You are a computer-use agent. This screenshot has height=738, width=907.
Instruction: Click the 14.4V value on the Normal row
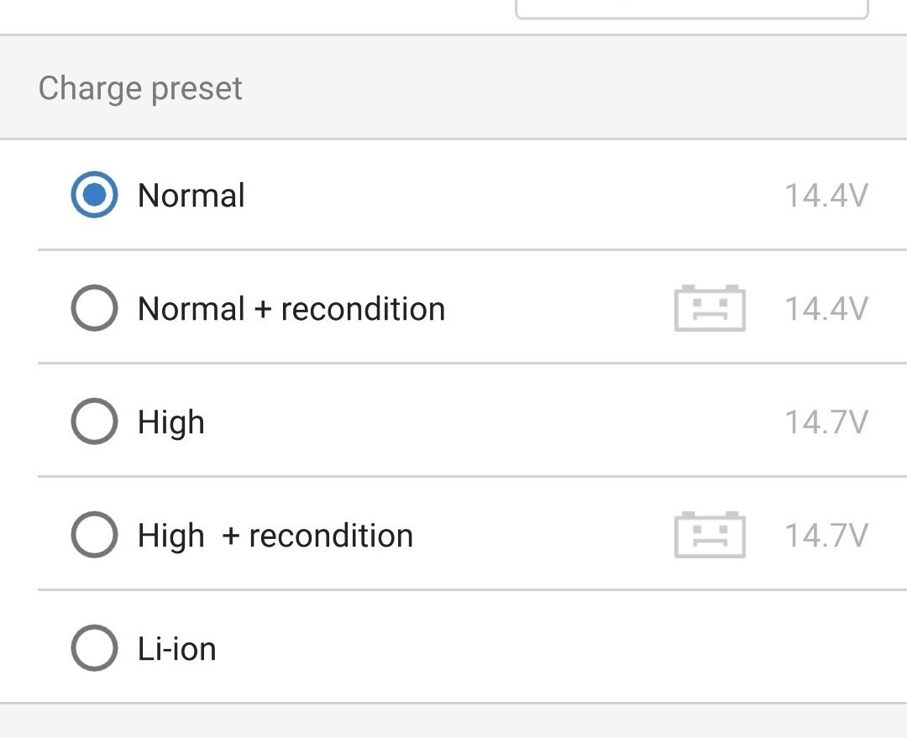[x=826, y=196]
